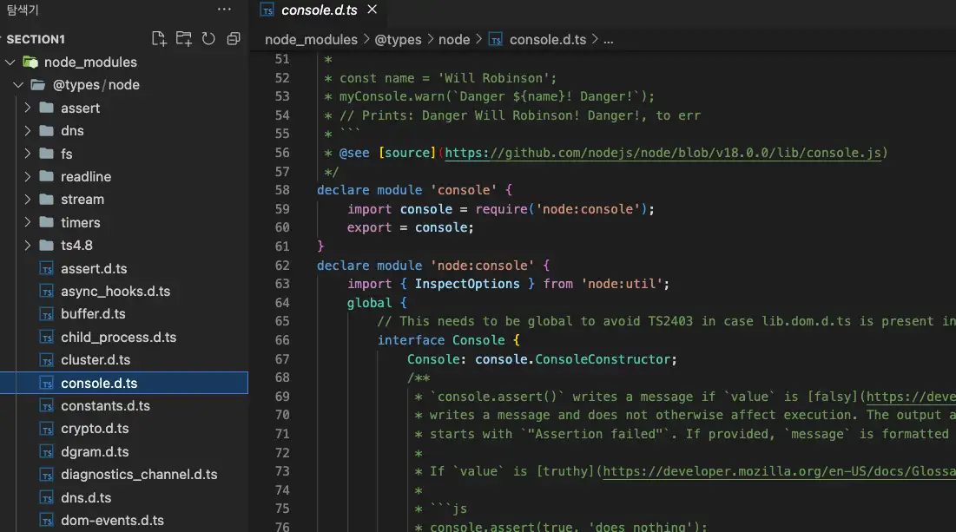Screen dimensions: 956x532
Task: Open child_process.d.ts in the explorer
Action: pos(118,338)
